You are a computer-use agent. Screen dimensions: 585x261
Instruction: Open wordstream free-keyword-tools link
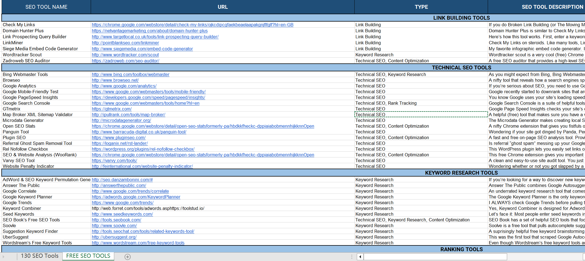(138, 243)
